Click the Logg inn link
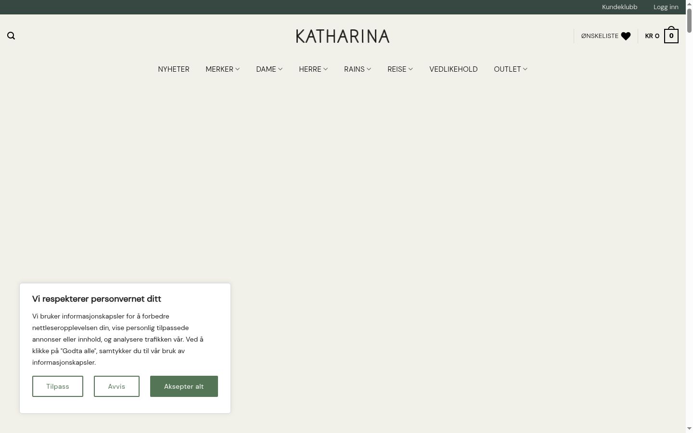Image resolution: width=693 pixels, height=433 pixels. tap(666, 7)
